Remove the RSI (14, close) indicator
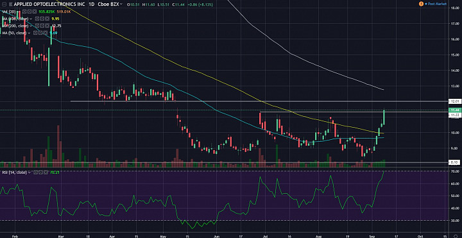The image size is (462, 238). [x=46, y=173]
